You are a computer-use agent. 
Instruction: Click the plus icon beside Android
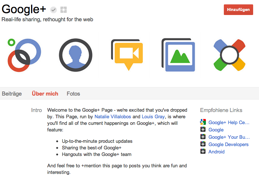click(x=203, y=151)
